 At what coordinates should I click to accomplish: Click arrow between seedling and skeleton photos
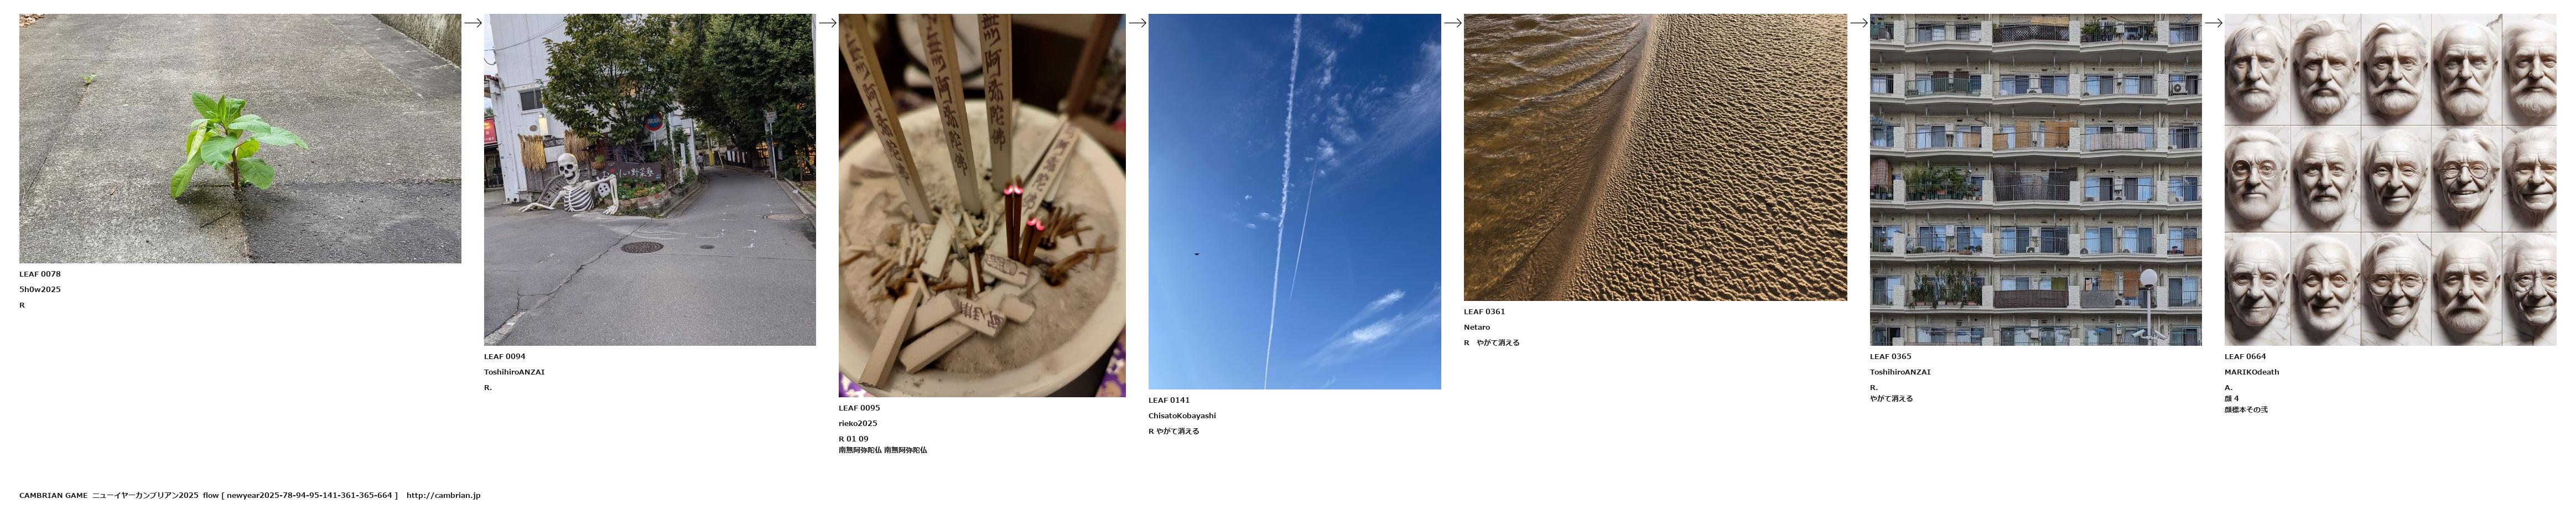point(473,23)
